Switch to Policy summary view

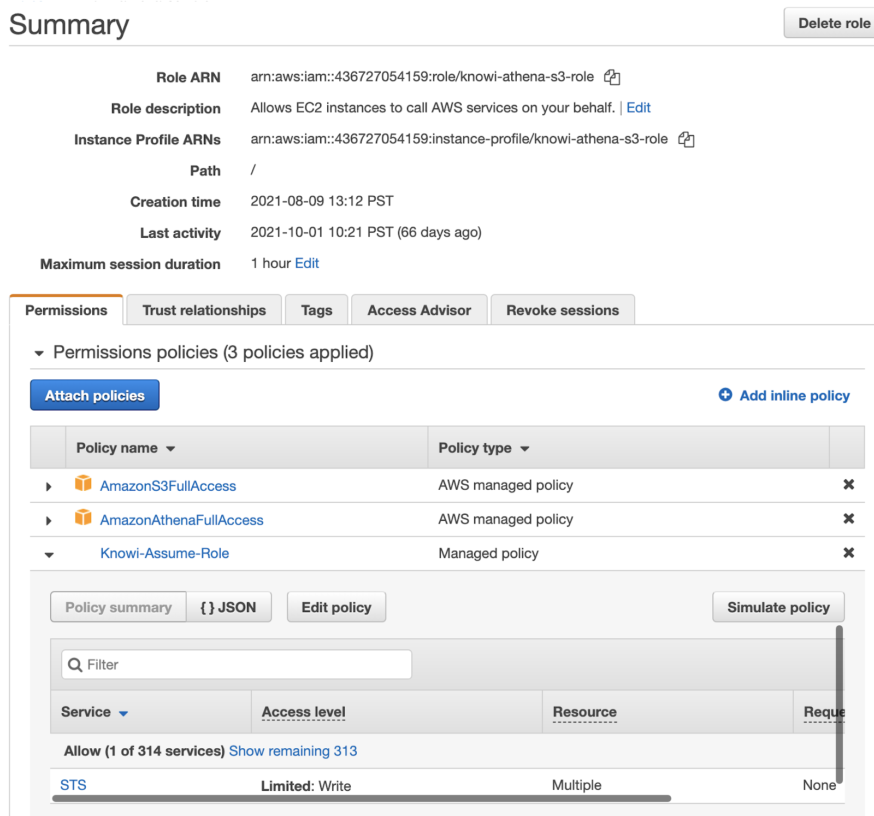(x=119, y=607)
